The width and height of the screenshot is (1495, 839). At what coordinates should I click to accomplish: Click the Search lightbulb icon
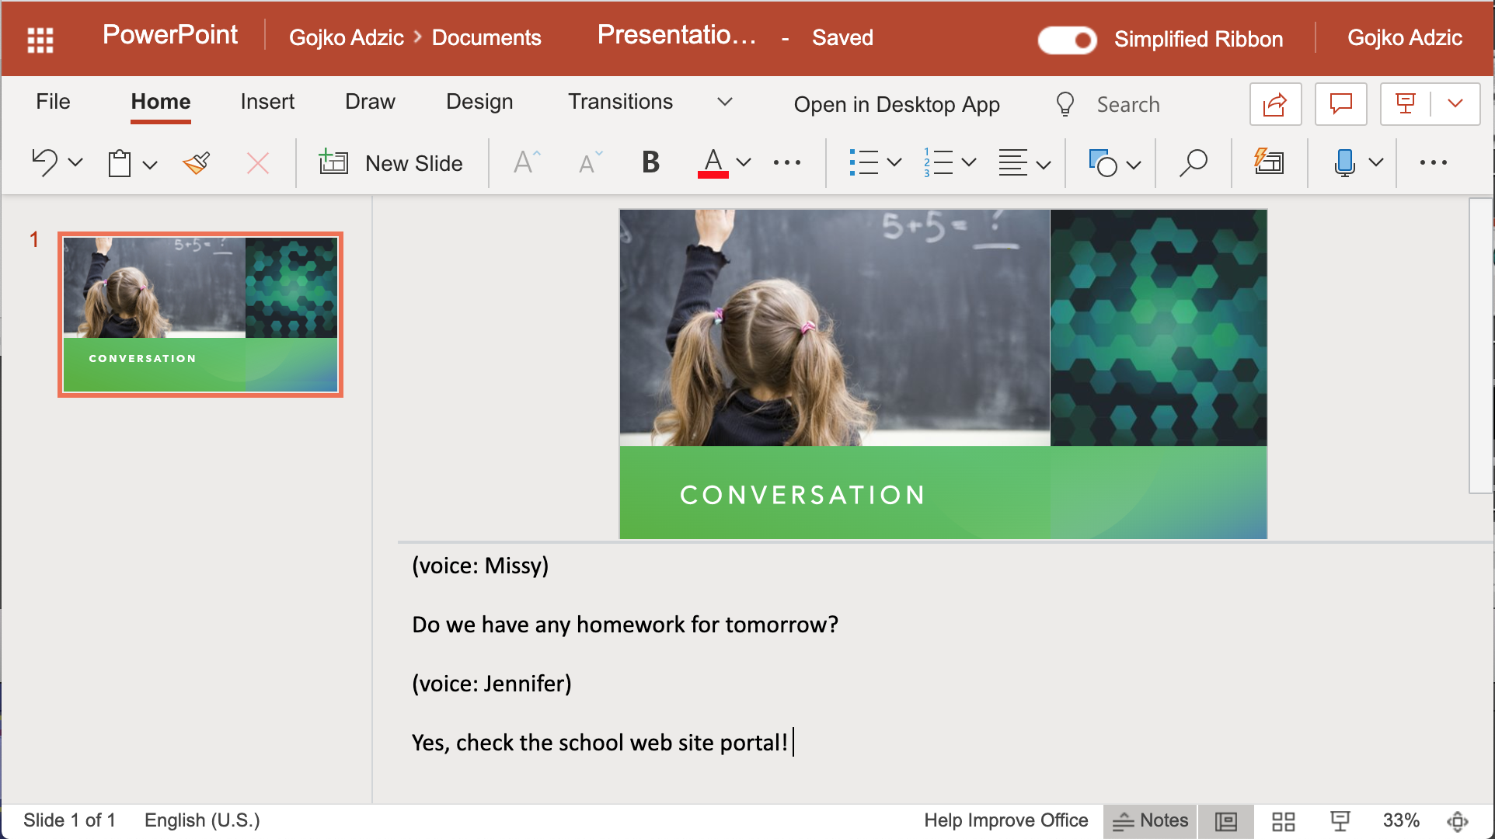[1065, 104]
